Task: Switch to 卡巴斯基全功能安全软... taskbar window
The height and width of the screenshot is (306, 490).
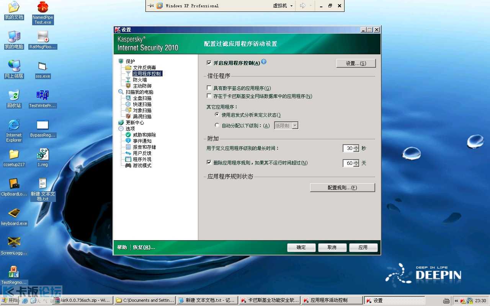Action: coord(269,301)
